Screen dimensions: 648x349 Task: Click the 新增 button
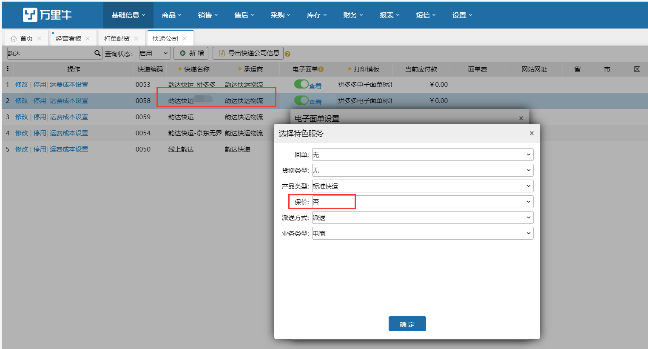point(191,53)
